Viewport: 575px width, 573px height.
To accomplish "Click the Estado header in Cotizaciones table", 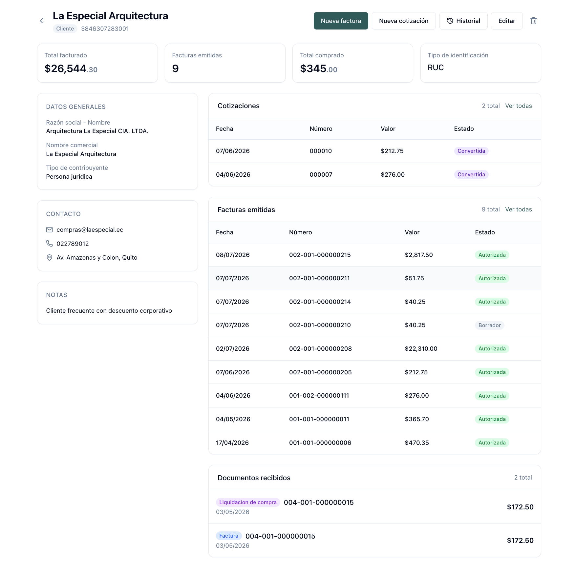I will coord(464,129).
